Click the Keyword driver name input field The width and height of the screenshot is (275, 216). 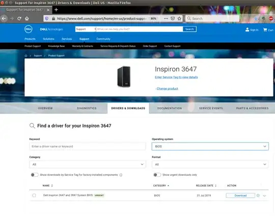88,146
